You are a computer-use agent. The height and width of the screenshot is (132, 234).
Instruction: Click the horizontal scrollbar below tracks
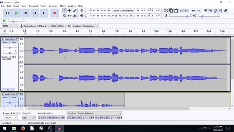point(109,109)
